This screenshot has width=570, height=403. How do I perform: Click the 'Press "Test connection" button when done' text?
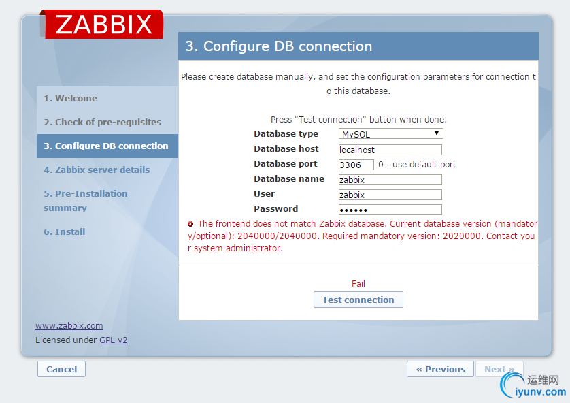[358, 120]
